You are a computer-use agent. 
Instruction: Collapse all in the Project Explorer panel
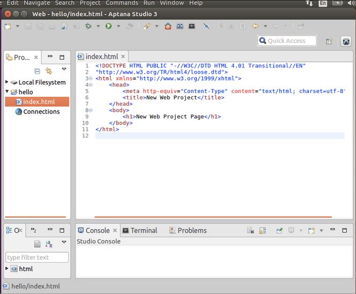coord(37,71)
